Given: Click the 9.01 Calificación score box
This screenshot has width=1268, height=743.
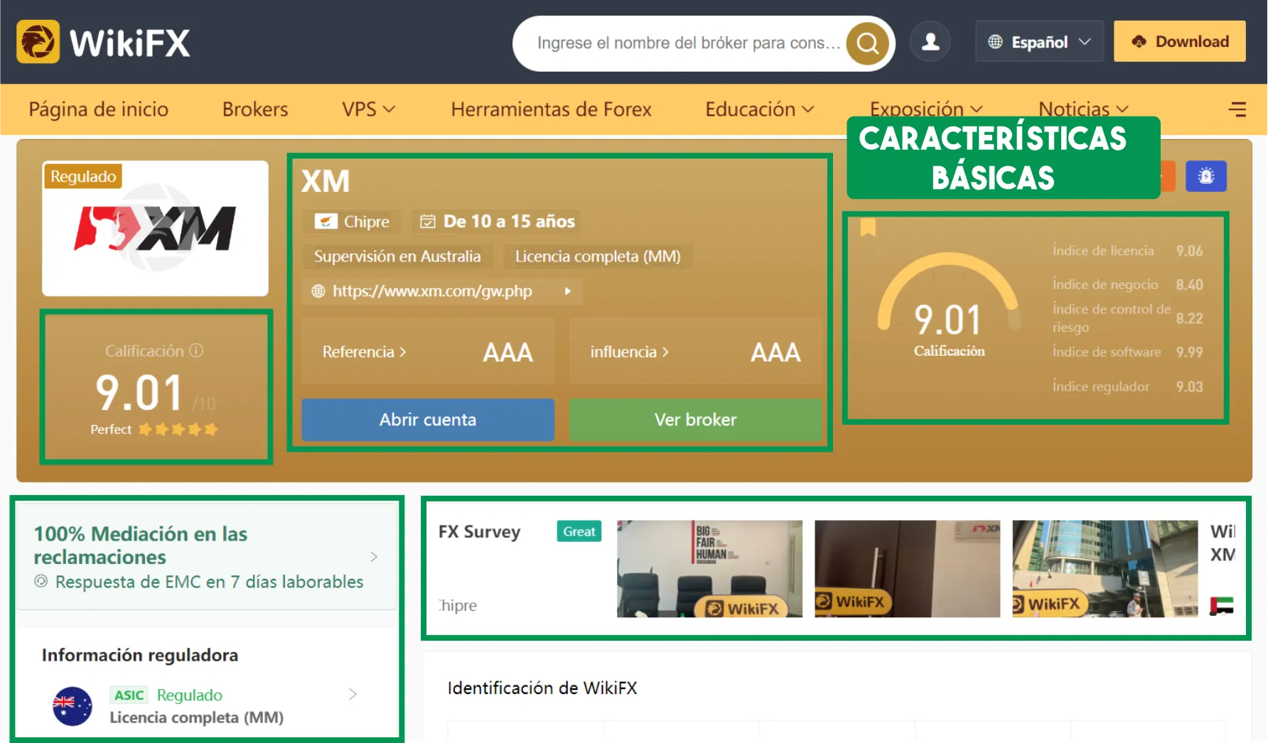Looking at the screenshot, I should point(156,387).
